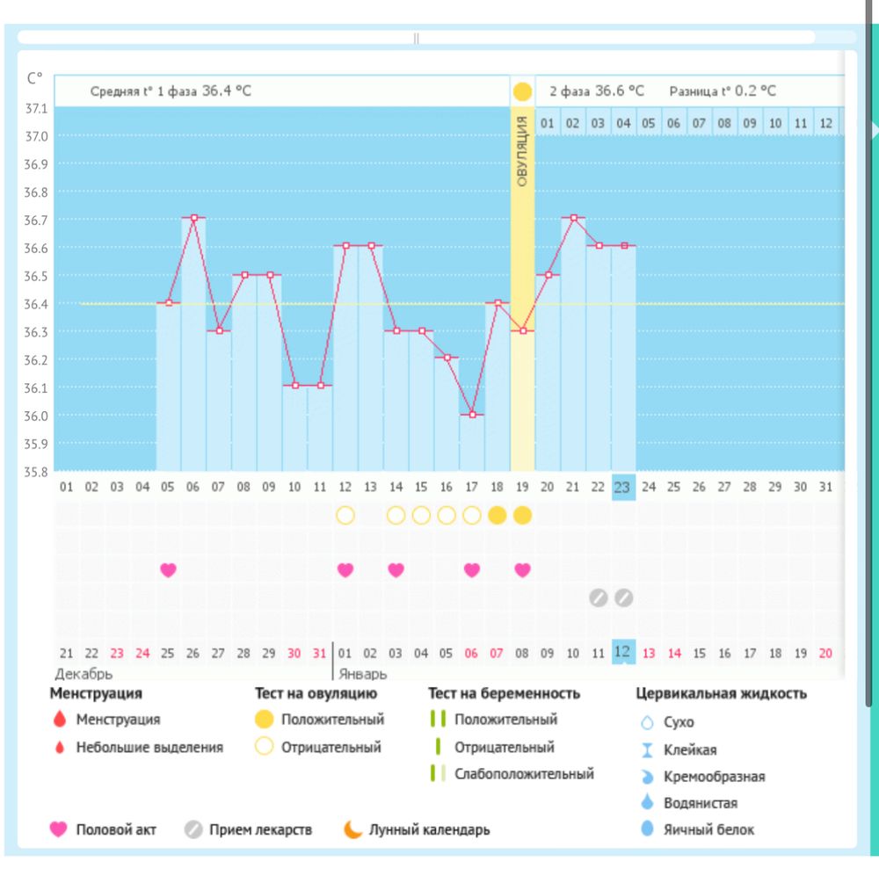The width and height of the screenshot is (879, 876).
Task: Click the Отрицательный ovulation test legend circle
Action: tap(265, 748)
